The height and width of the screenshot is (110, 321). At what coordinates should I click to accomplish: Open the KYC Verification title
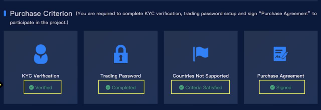click(41, 76)
